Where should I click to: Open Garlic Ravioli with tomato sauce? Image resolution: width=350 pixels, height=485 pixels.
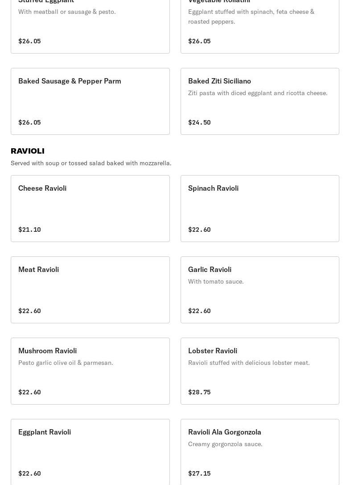pos(259,289)
